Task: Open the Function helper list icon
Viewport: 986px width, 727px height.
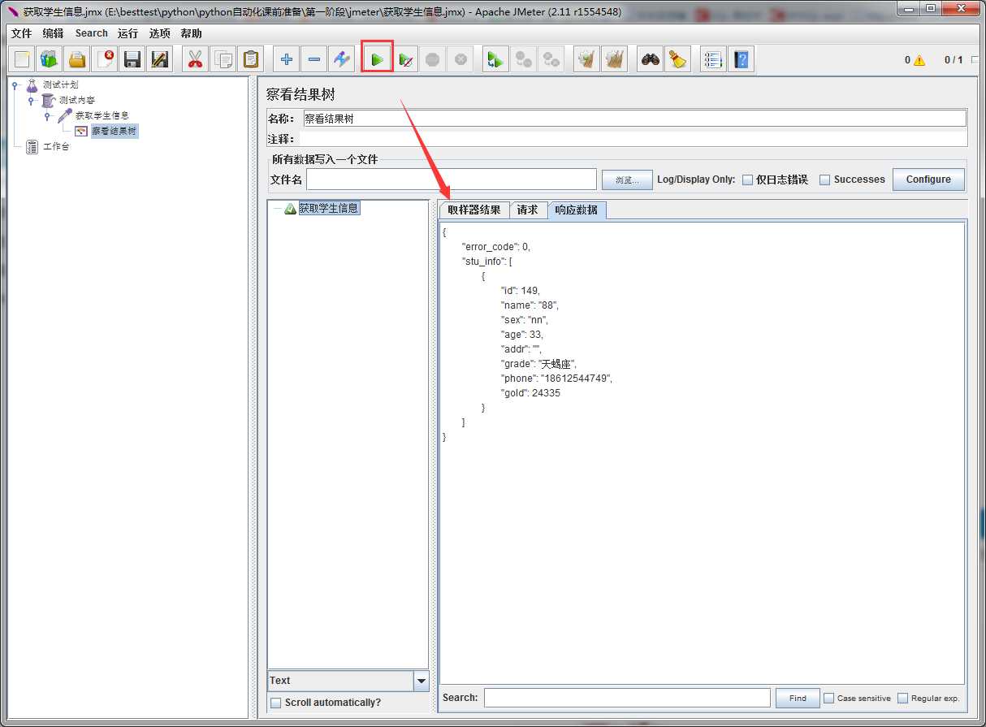Action: point(714,59)
